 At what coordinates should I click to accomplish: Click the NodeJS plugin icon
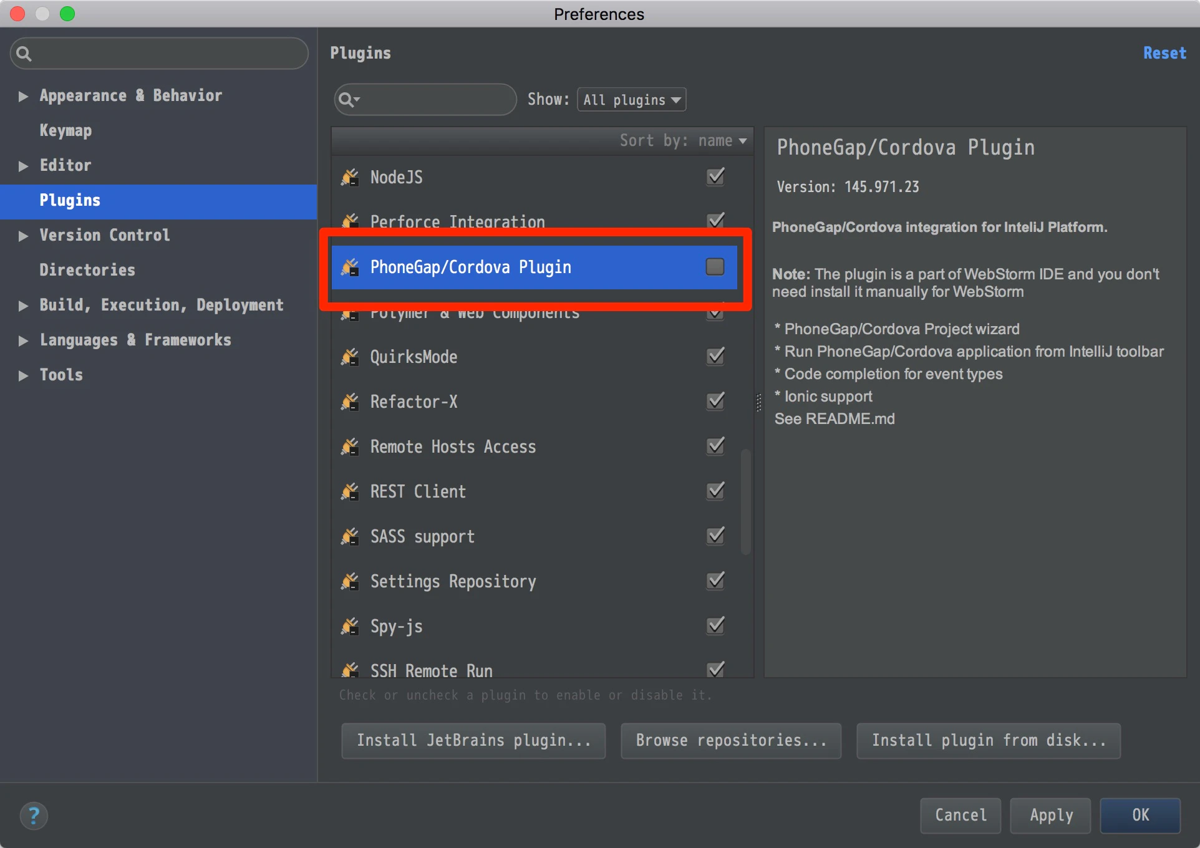(x=350, y=178)
